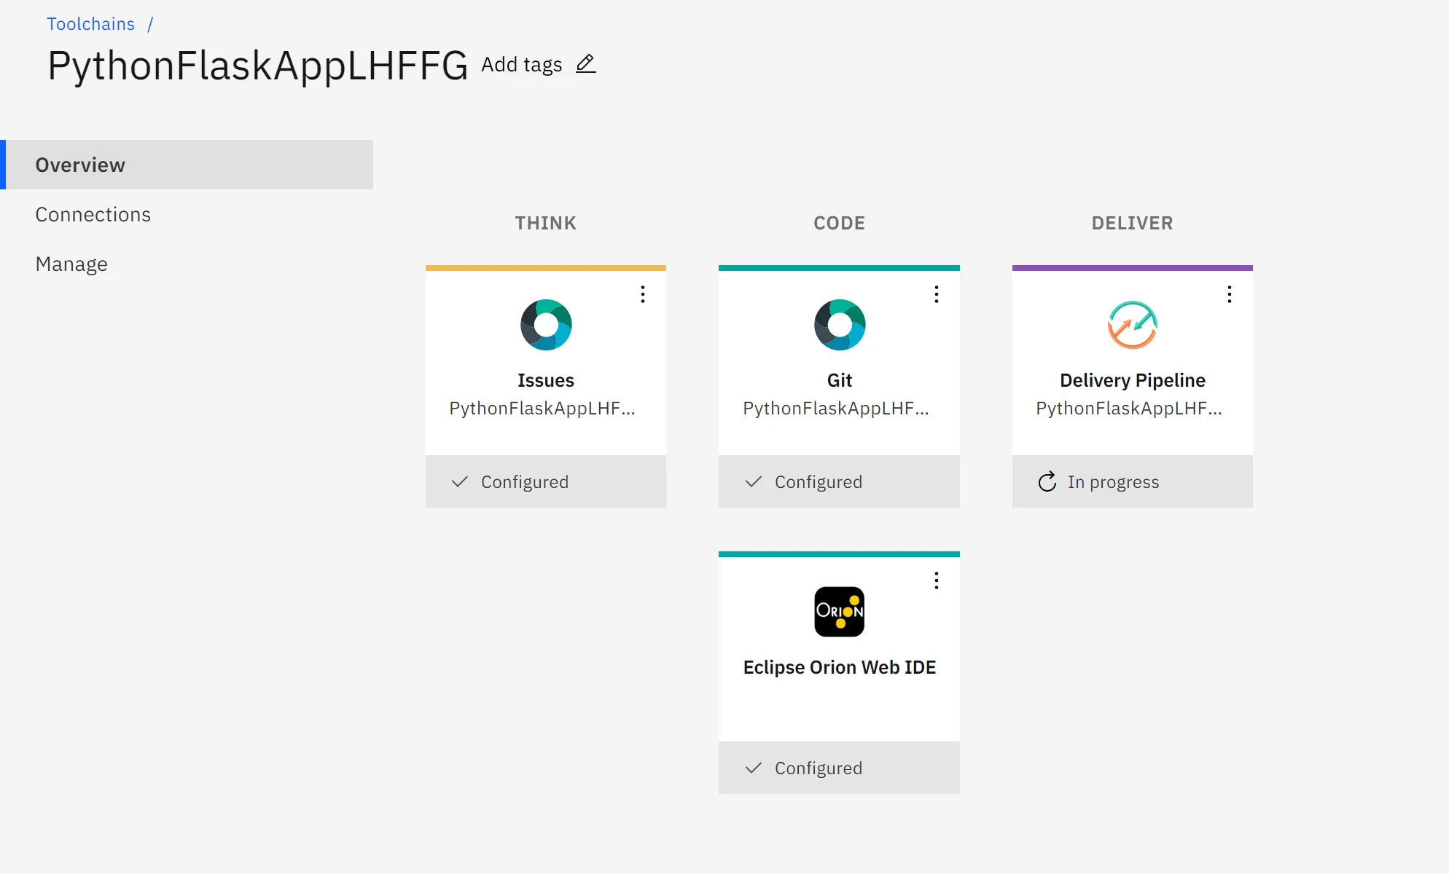Open the Eclipse Orion card overflow menu

pos(937,580)
